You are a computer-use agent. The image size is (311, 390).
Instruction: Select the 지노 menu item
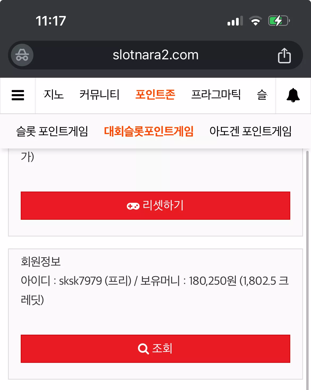[53, 95]
